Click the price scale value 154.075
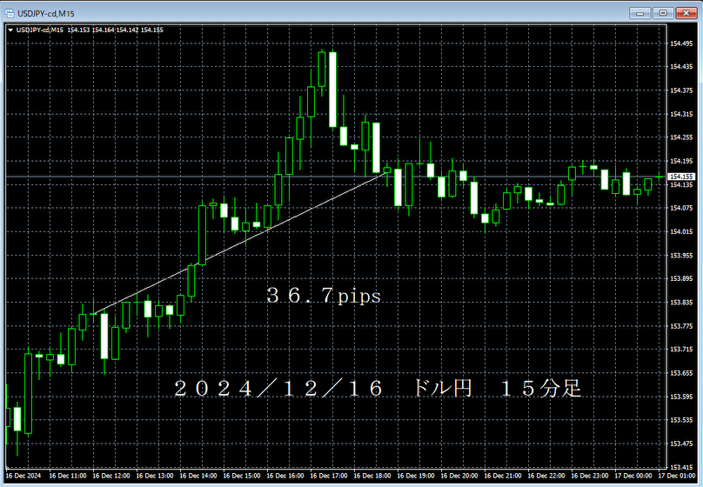Image resolution: width=703 pixels, height=487 pixels. point(681,208)
